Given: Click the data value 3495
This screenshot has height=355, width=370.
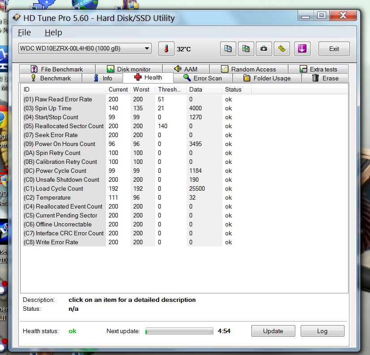Looking at the screenshot, I should tap(196, 144).
